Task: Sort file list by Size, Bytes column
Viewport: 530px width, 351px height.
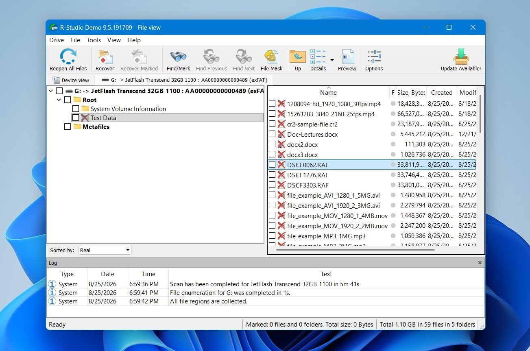Action: point(411,92)
